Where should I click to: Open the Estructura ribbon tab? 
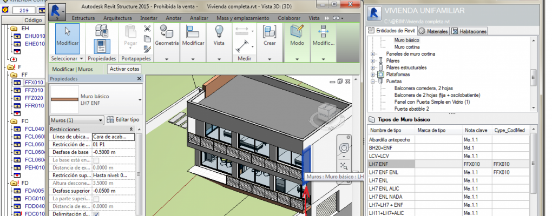[83, 18]
